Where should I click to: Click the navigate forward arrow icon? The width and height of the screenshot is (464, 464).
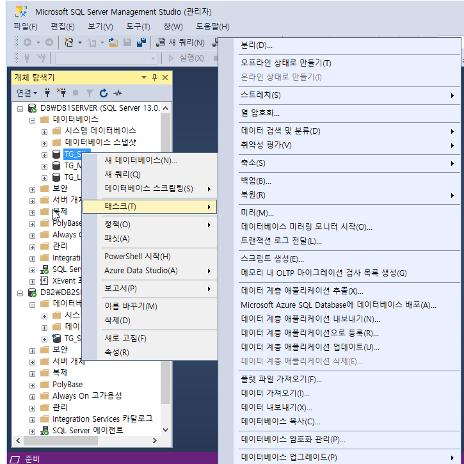tap(49, 43)
